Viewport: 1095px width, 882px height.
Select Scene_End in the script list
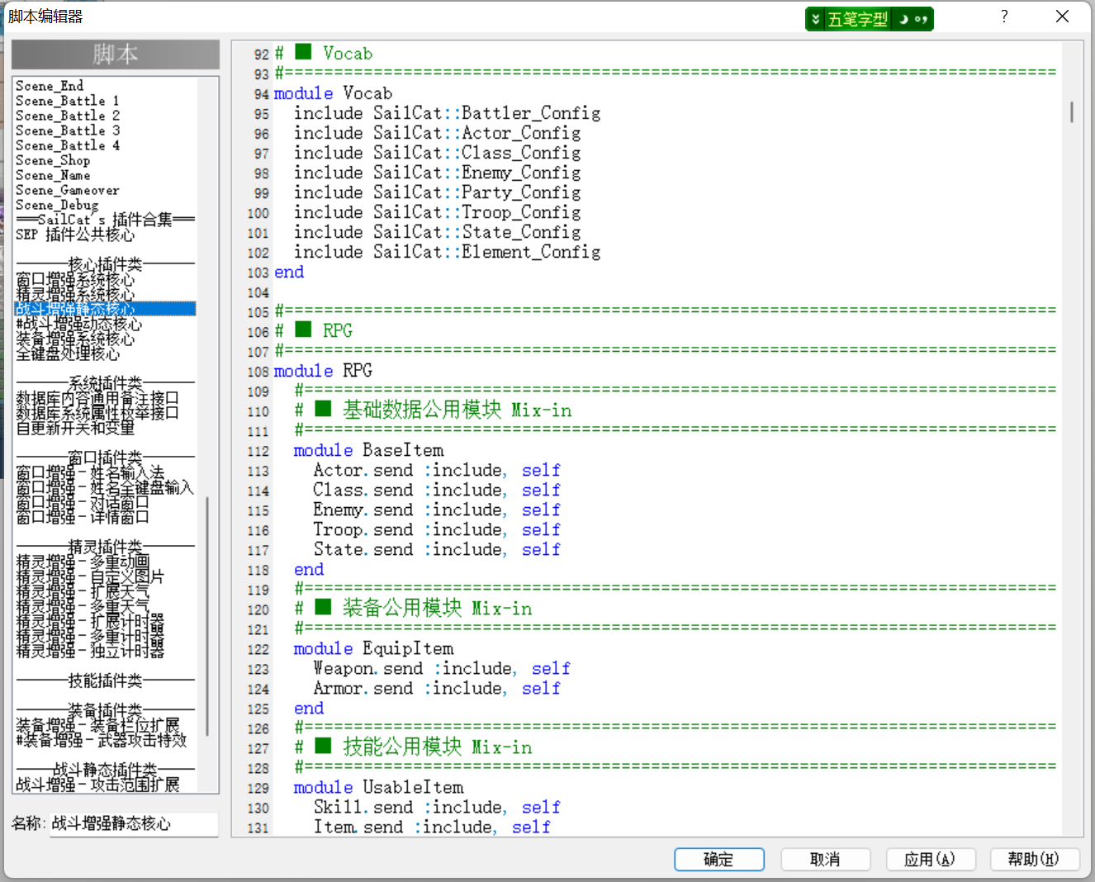pyautogui.click(x=50, y=86)
